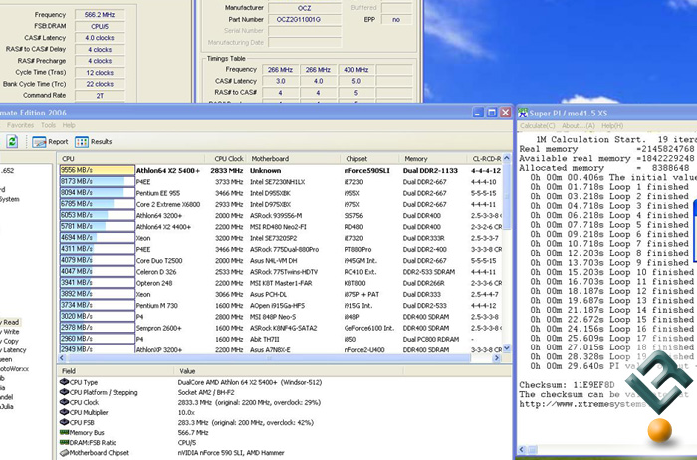Screen dimensions: 697x460
Task: Click right arrow of results horizontal scrollbar
Action: coord(498,358)
